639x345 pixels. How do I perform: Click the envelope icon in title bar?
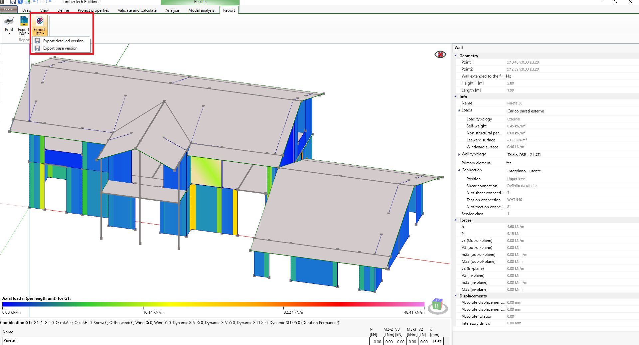[x=27, y=2]
